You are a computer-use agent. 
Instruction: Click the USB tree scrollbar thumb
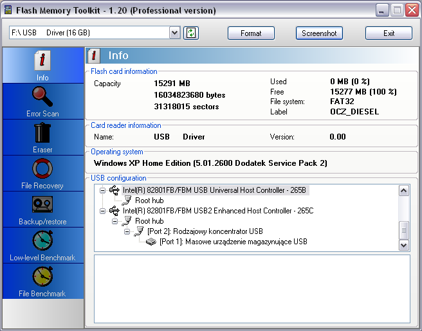point(404,230)
